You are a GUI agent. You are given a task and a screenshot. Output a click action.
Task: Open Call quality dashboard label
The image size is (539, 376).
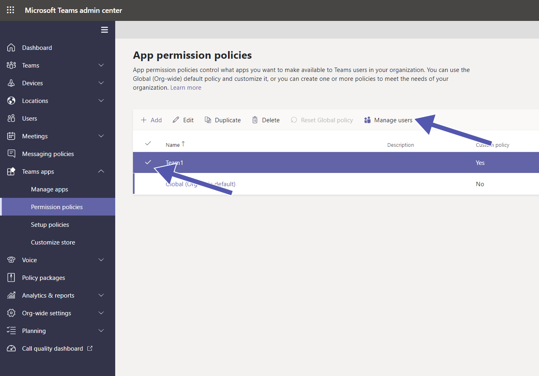coord(52,348)
